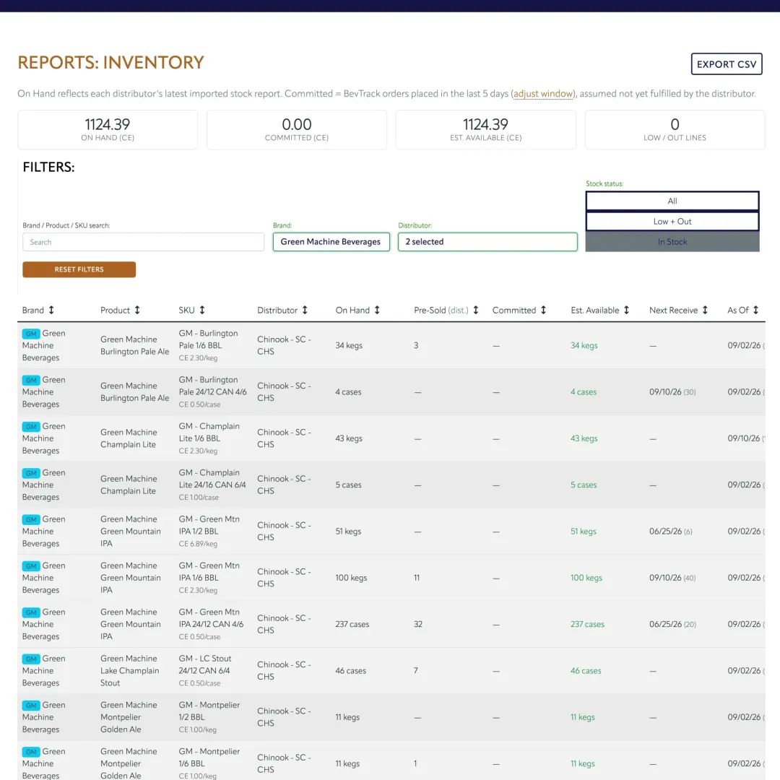
Task: Click the Low / Out Lines summary card
Action: 675,129
